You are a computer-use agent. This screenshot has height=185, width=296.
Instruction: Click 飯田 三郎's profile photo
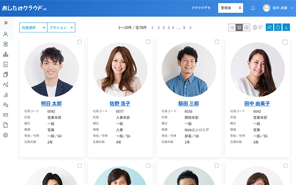pos(189,70)
